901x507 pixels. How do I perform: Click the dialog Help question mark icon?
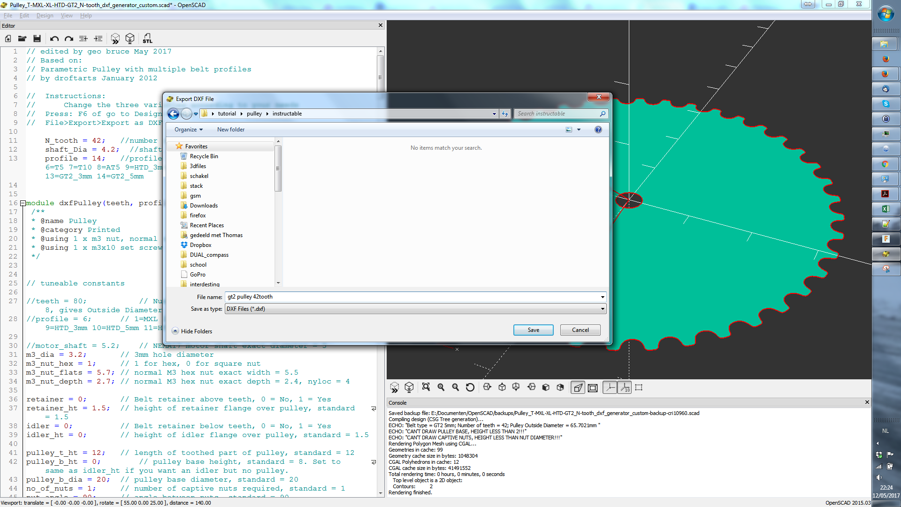(598, 130)
